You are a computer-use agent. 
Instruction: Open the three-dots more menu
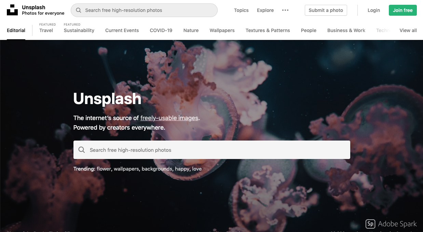coord(285,10)
